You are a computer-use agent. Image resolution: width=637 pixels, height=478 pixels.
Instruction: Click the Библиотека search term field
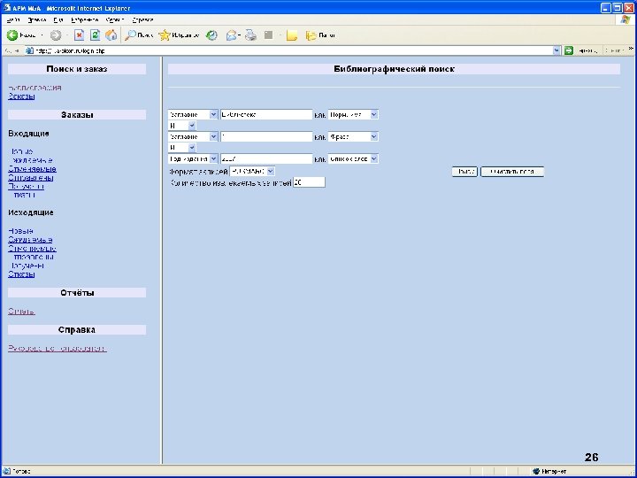pos(266,114)
